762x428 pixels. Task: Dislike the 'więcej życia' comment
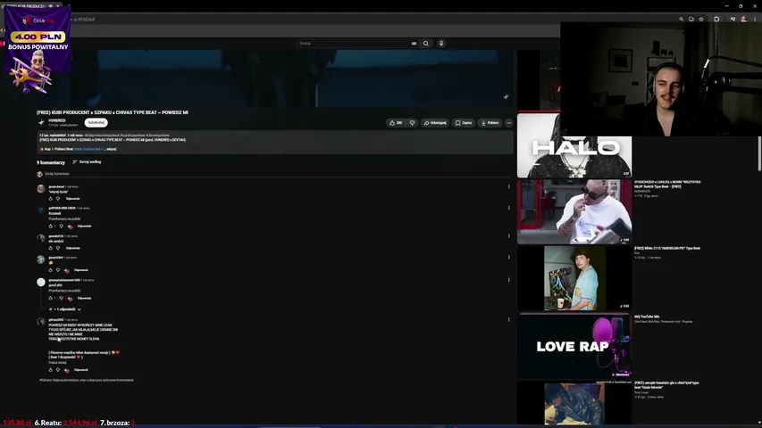(x=58, y=199)
